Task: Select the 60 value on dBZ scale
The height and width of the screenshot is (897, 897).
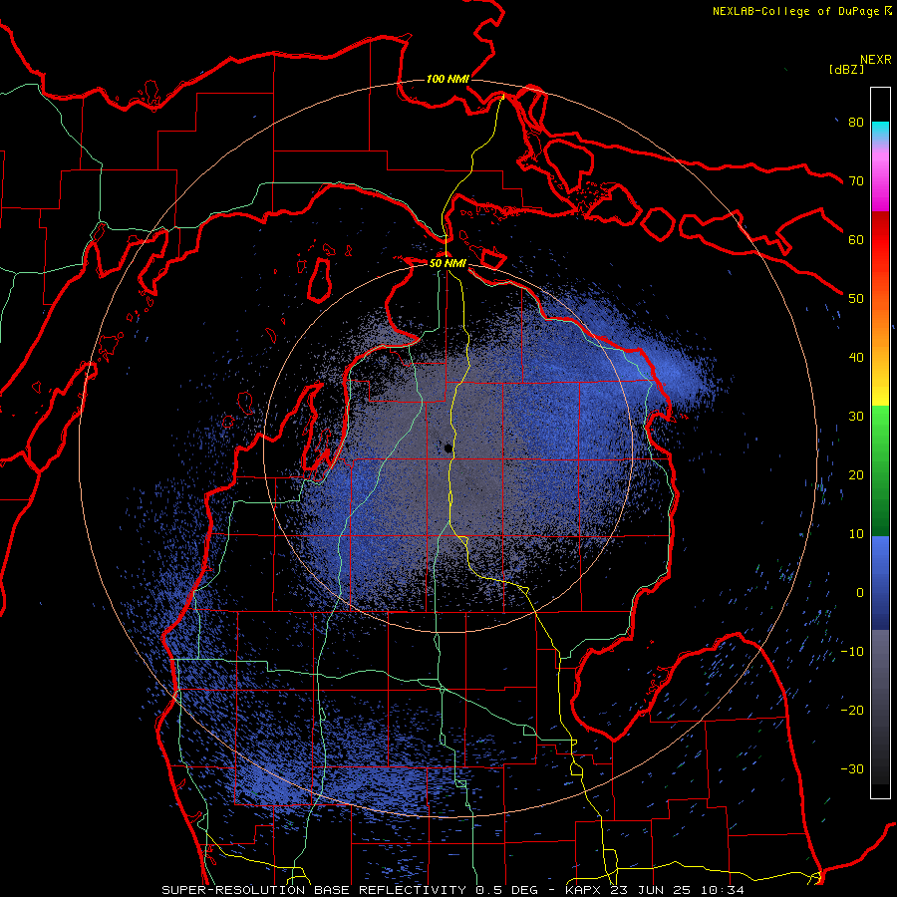Action: (856, 240)
